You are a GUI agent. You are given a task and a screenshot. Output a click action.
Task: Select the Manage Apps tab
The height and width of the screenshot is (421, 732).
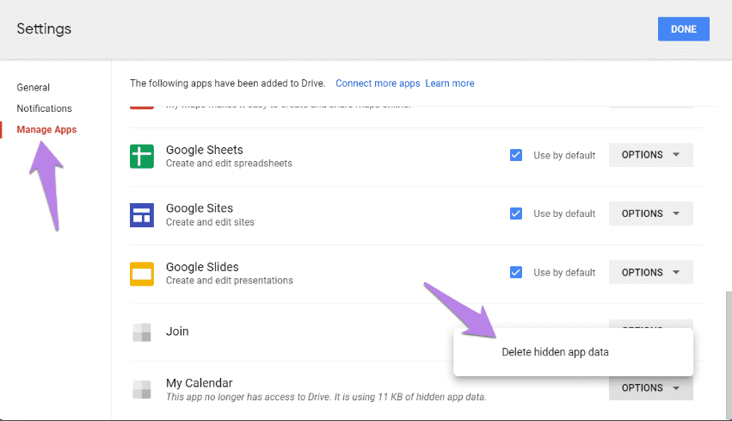point(46,129)
